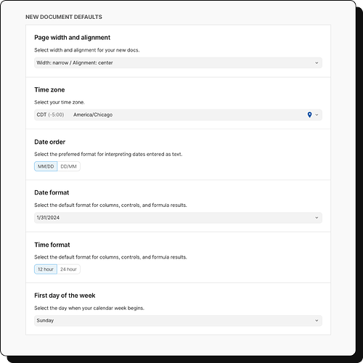The width and height of the screenshot is (363, 363).
Task: Choose 12 hour time format
Action: (x=46, y=269)
